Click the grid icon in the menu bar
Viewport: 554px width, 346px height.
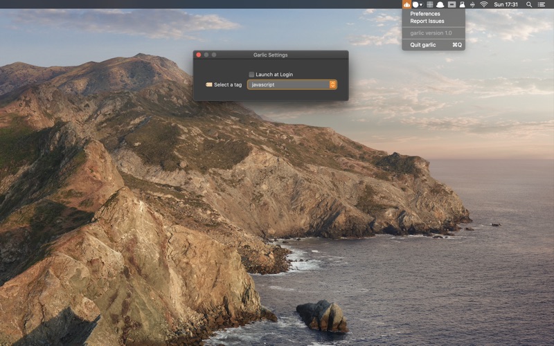[429, 4]
